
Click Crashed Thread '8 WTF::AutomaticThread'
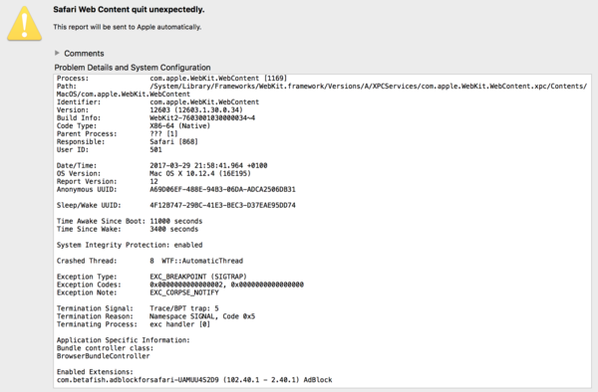[x=196, y=261]
